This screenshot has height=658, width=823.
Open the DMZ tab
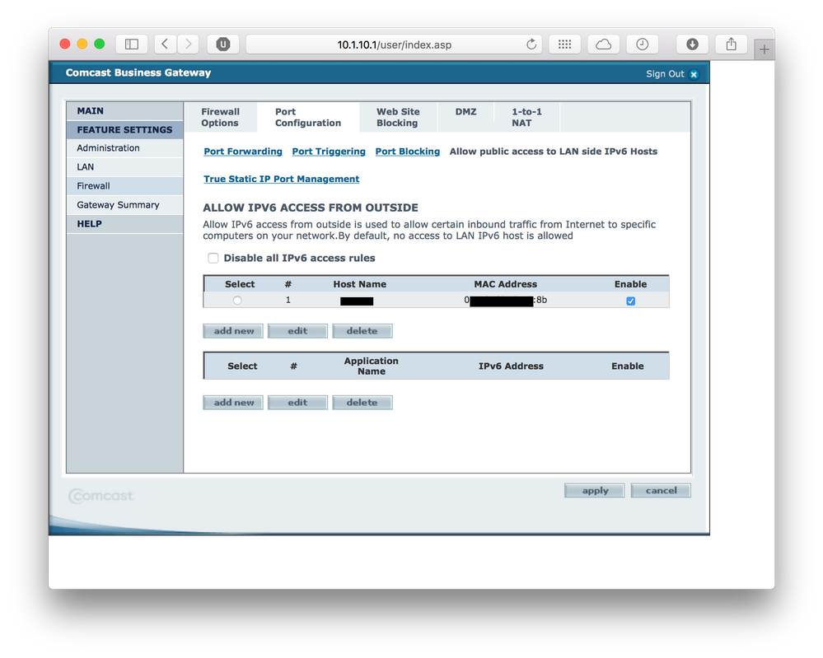(465, 112)
